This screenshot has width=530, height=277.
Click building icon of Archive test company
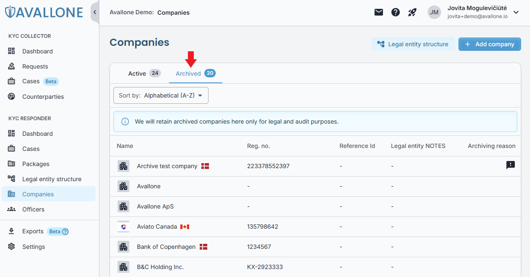(x=123, y=166)
